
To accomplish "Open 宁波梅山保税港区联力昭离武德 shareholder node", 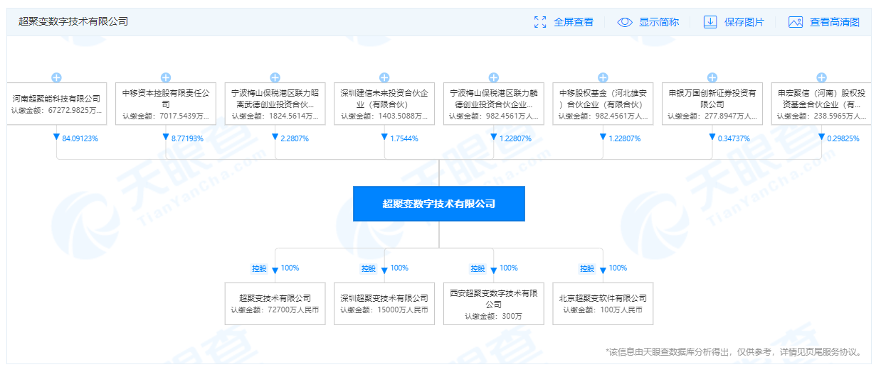I will [275, 104].
